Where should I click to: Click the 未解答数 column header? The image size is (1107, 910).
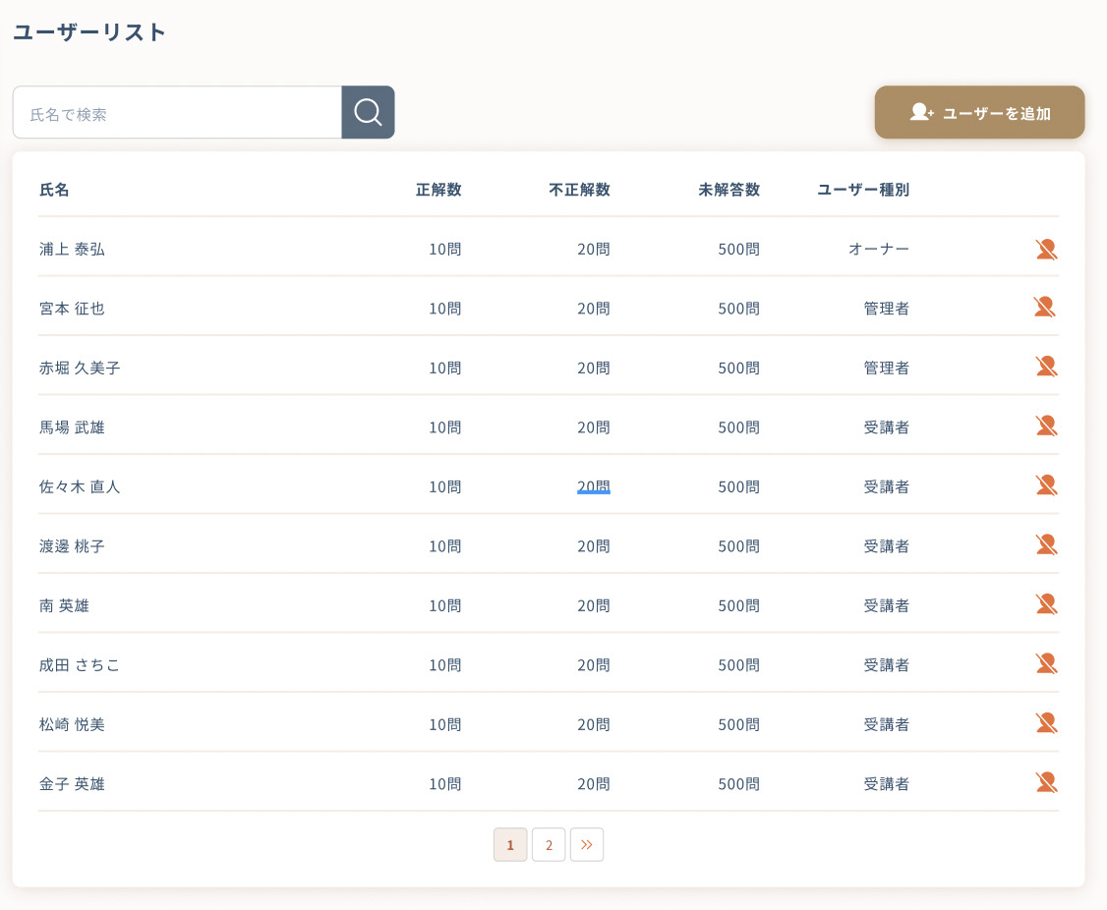pos(729,190)
